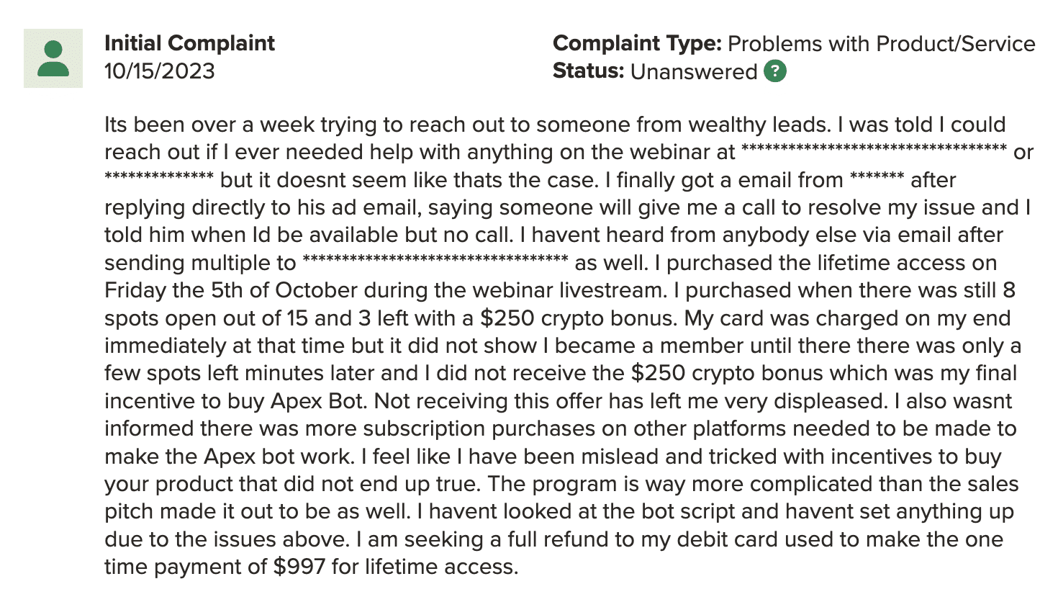Click the redacted asterisks after 'webinar at'
Viewport: 1058px width, 602px height.
pyautogui.click(x=874, y=150)
